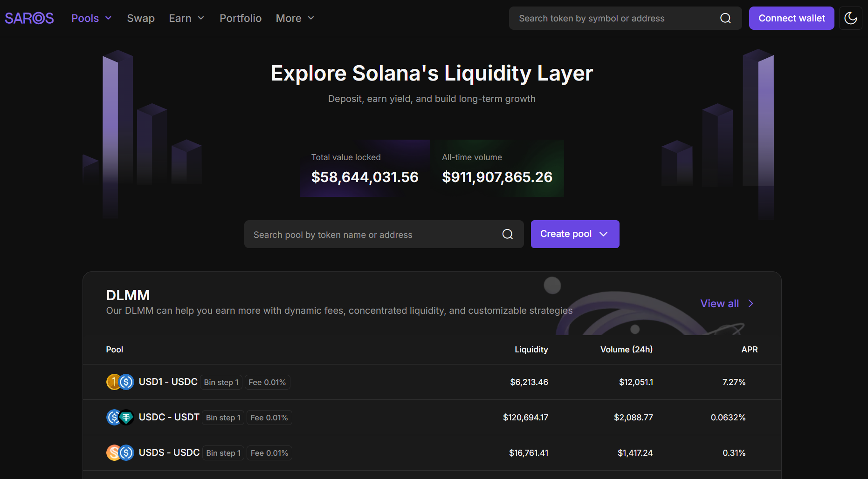The image size is (868, 479).
Task: Click the pool search magnifier icon
Action: click(x=507, y=234)
